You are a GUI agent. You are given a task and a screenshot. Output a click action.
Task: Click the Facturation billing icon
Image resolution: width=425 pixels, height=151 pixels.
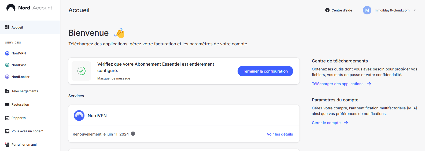point(7,105)
